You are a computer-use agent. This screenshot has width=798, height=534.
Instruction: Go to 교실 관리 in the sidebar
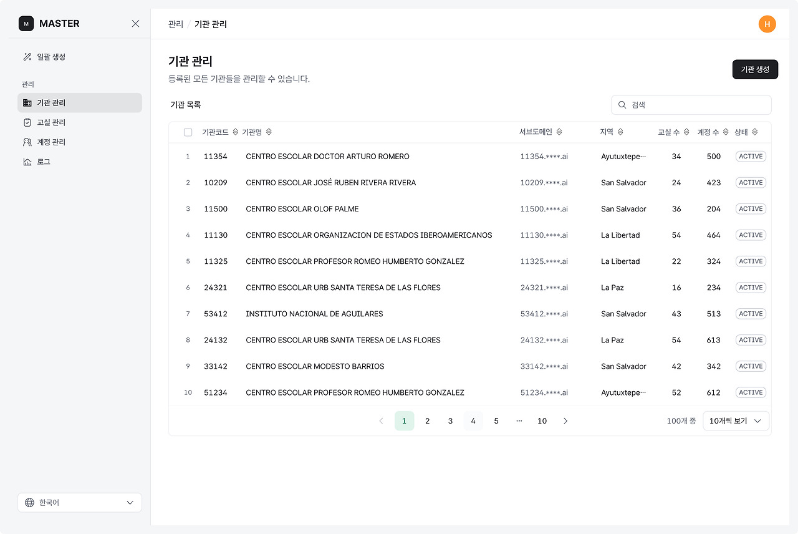(x=80, y=122)
